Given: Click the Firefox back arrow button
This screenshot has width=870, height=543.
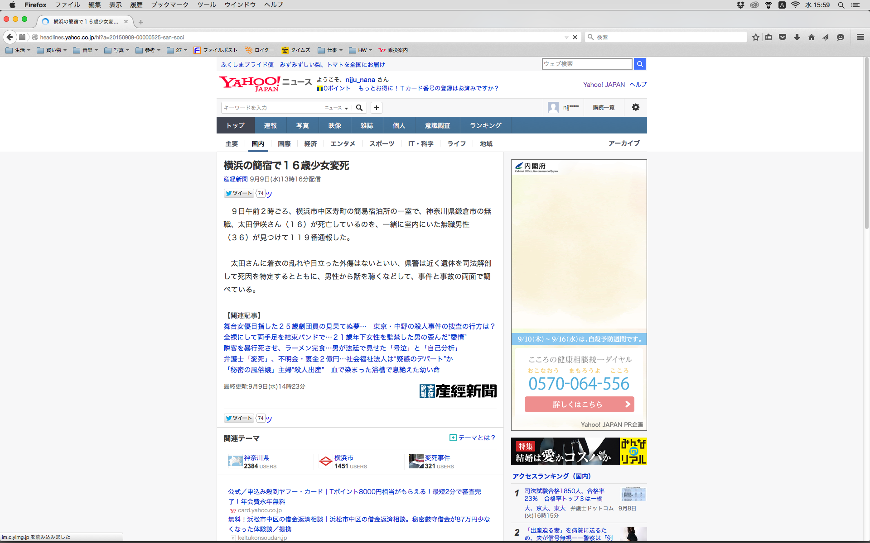Looking at the screenshot, I should point(10,37).
